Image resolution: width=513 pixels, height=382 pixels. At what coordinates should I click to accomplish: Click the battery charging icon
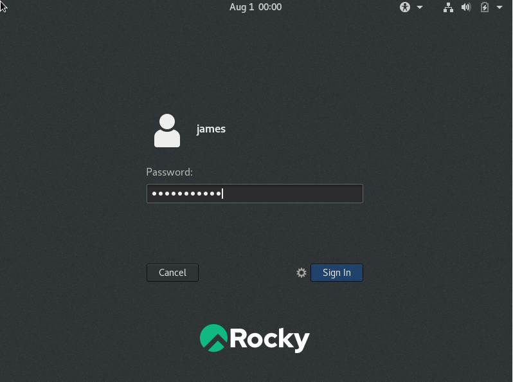(x=485, y=7)
